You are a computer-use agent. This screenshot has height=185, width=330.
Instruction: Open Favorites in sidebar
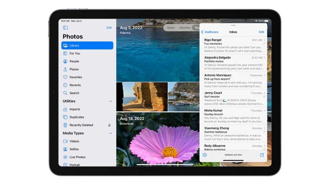pyautogui.click(x=87, y=77)
